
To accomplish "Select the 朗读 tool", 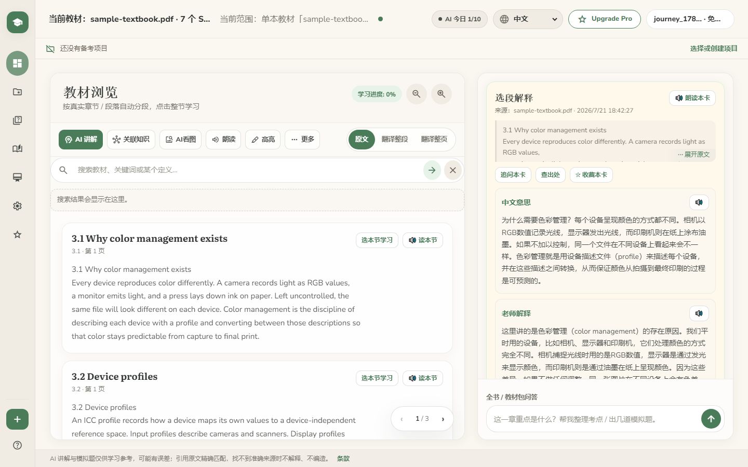I will (x=223, y=140).
